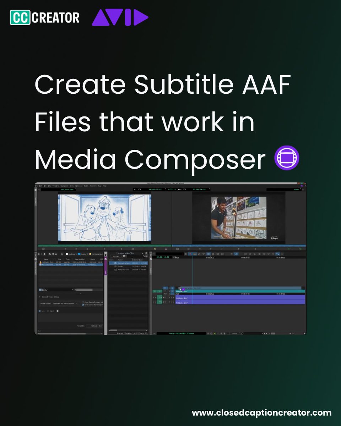341x426 pixels.
Task: Open www.closedcaptioncreator.com link
Action: [262, 413]
